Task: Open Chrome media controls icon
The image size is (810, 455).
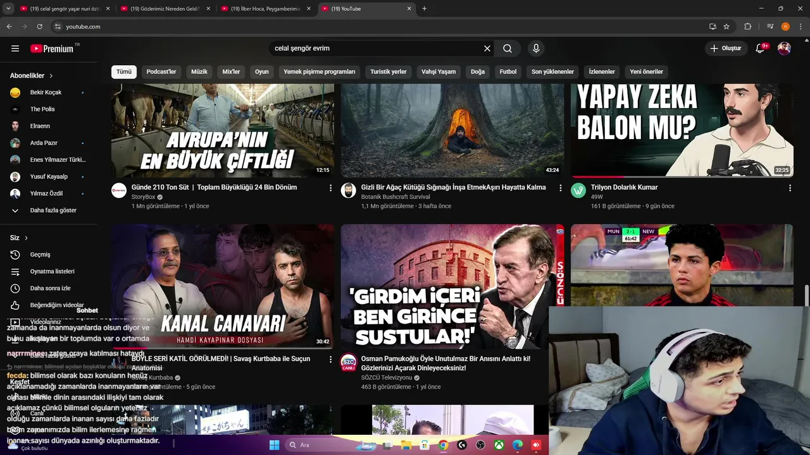Action: click(770, 27)
